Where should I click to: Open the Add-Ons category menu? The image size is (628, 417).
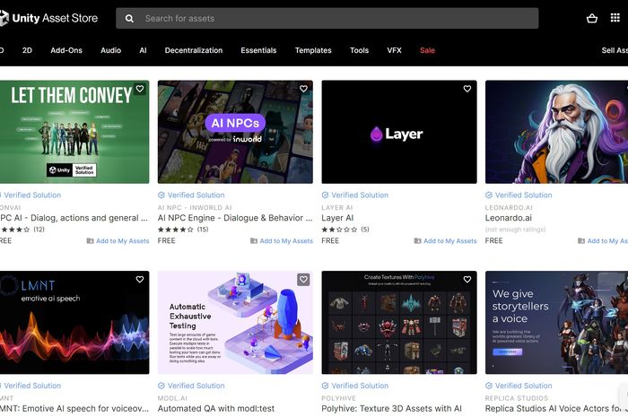[66, 50]
